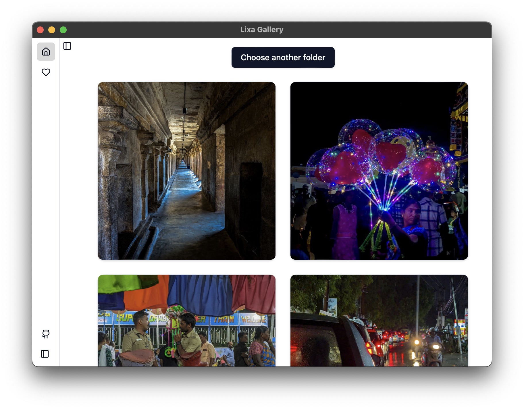Viewport: 524px width, 409px height.
Task: Click the red heart balloon in photo
Action: click(x=391, y=155)
